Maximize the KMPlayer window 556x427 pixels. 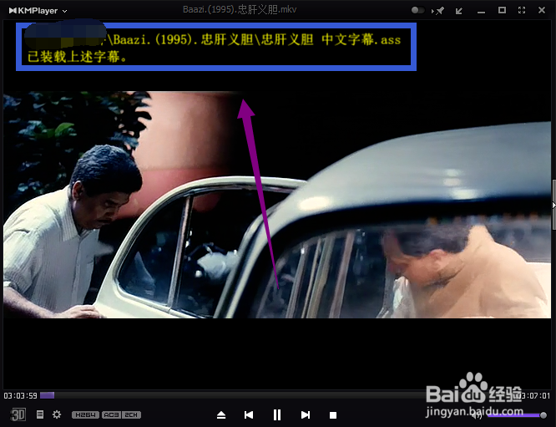tap(502, 10)
